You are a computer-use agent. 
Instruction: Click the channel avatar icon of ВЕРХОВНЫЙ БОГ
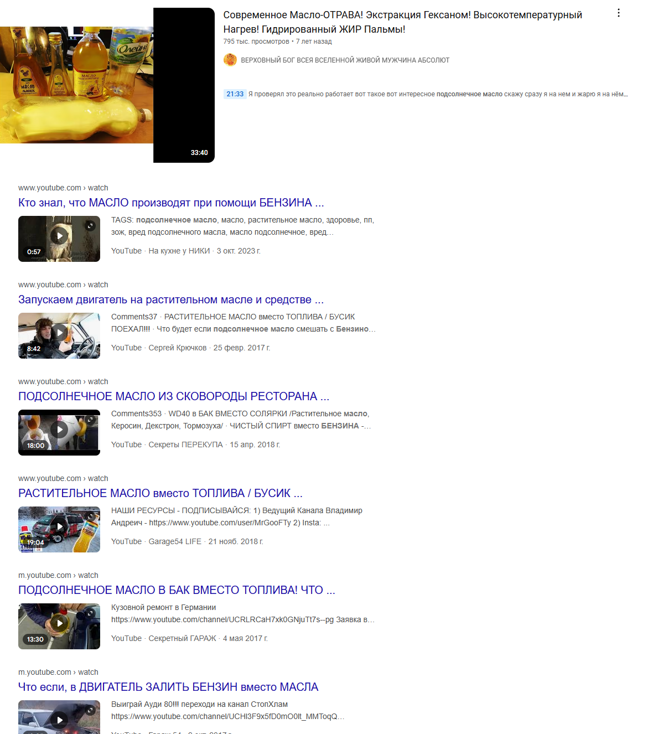[x=230, y=60]
